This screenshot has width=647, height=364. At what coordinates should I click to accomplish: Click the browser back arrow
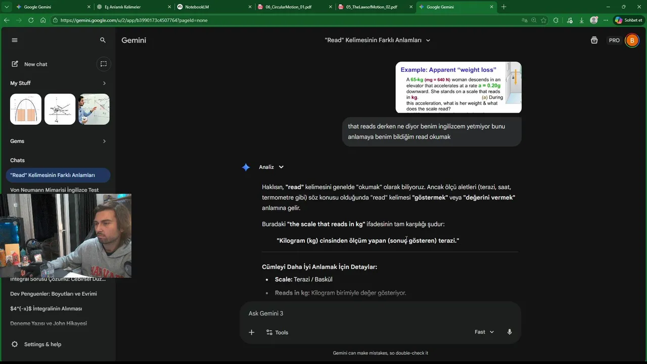7,20
